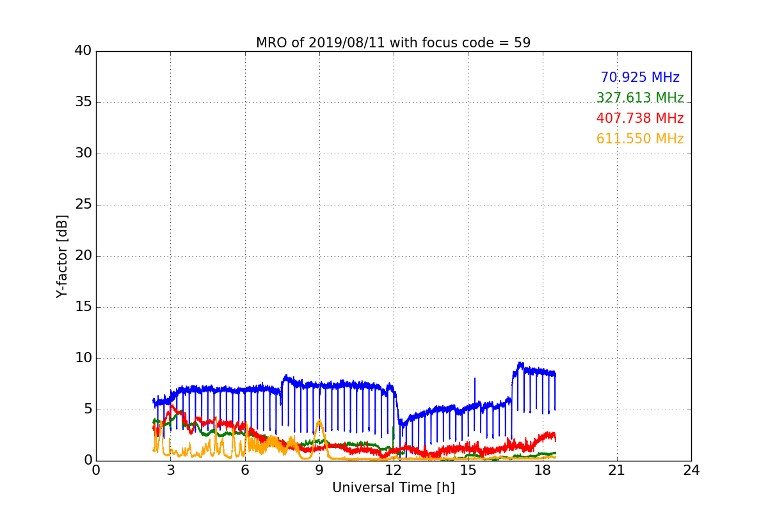Click the x-axis tick label '21'
768x512 pixels.
coord(617,470)
